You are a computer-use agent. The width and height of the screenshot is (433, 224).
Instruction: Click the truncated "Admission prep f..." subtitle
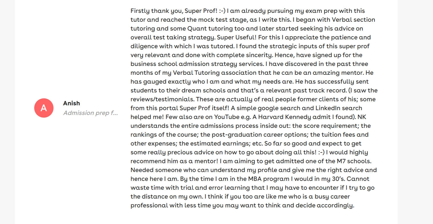click(90, 113)
